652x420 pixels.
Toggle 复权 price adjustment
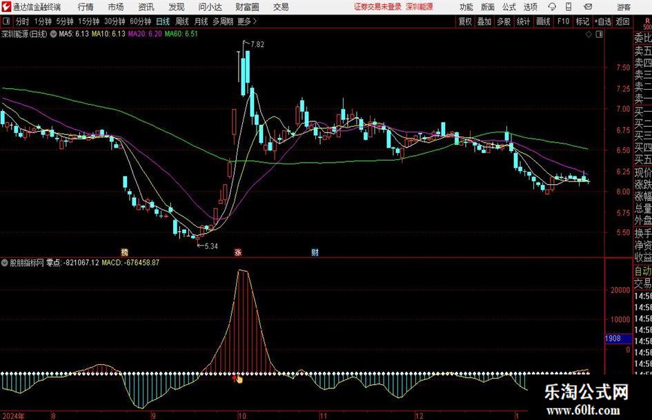465,21
